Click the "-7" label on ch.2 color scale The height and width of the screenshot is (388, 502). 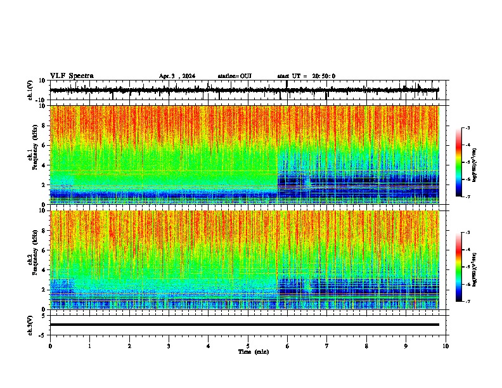[x=467, y=301]
